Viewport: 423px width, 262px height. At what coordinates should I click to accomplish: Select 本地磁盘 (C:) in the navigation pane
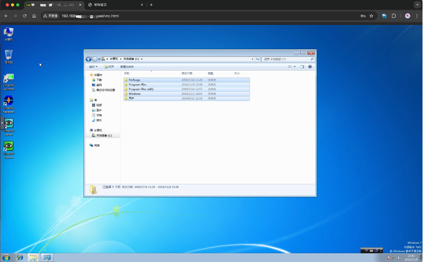click(x=102, y=135)
